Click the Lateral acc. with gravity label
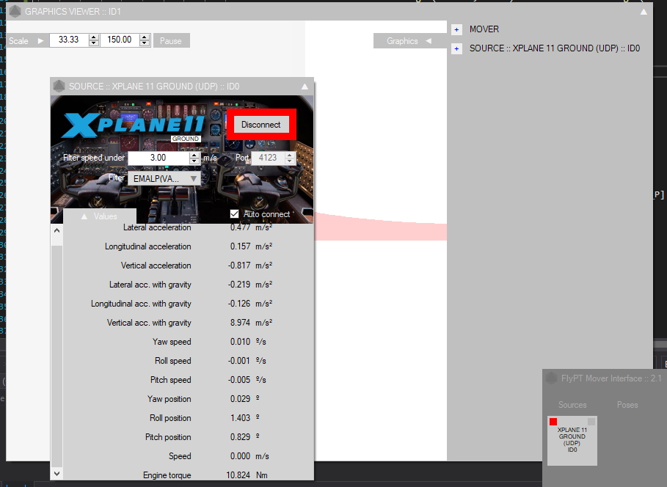This screenshot has height=487, width=667. (150, 285)
